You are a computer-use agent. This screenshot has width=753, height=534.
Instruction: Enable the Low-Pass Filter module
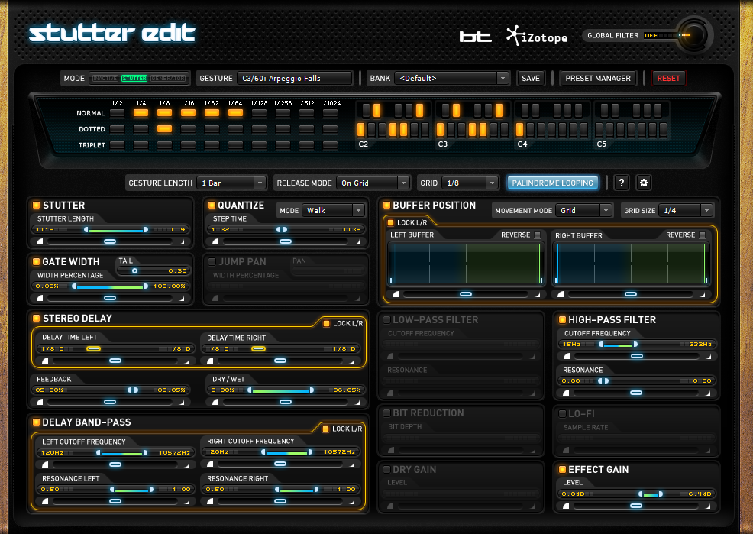pyautogui.click(x=386, y=320)
